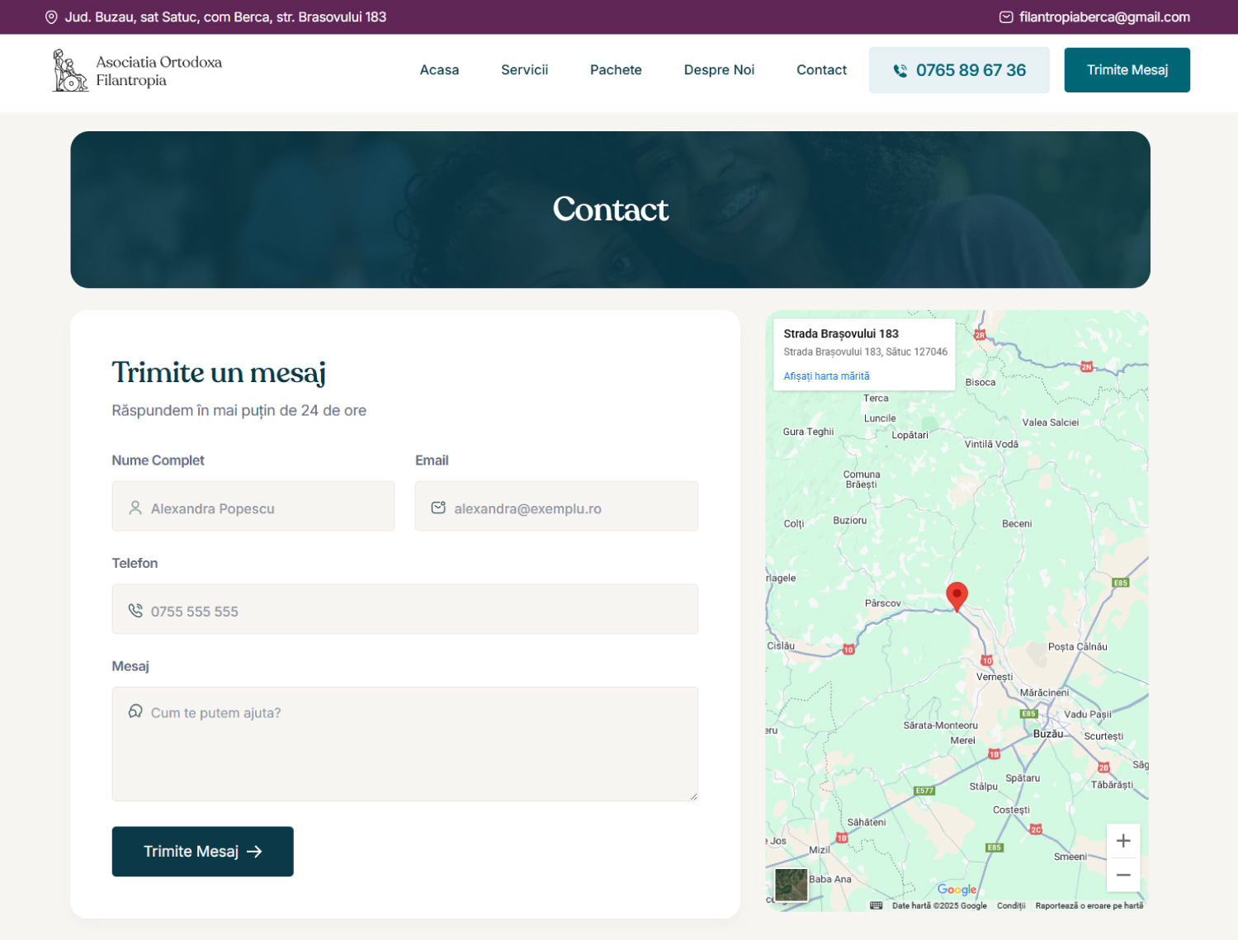Zoom in the map with plus button
The image size is (1238, 940).
(x=1122, y=841)
